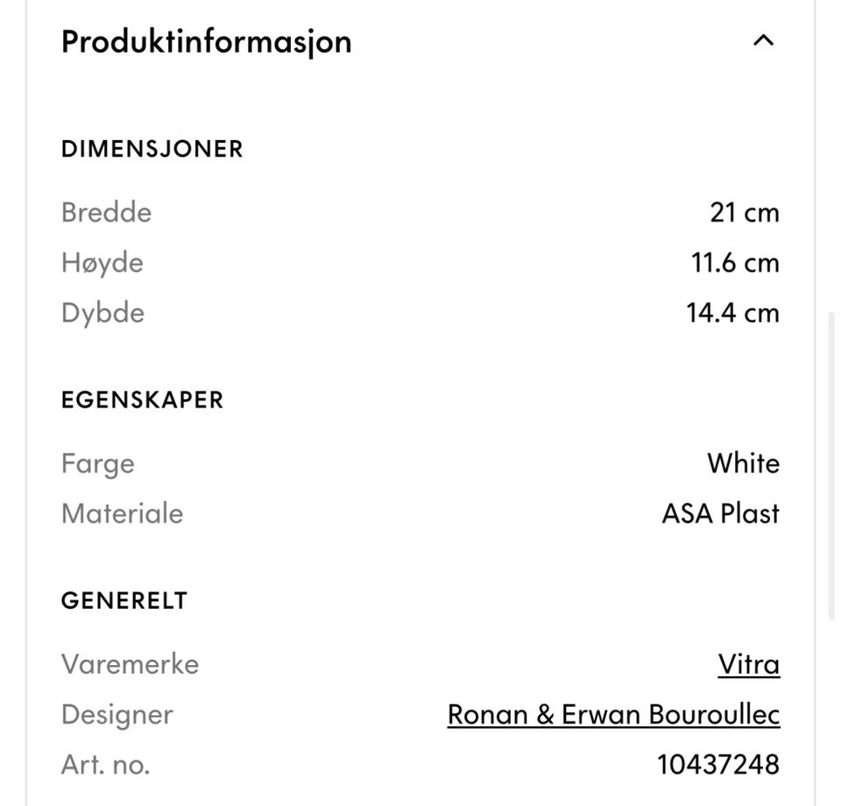Click the article number 10437248
The image size is (841, 806).
point(718,763)
